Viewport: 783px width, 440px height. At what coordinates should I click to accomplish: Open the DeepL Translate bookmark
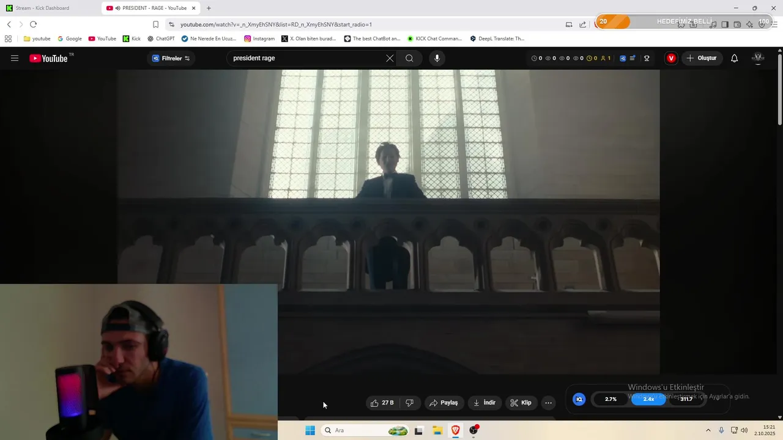tap(497, 38)
